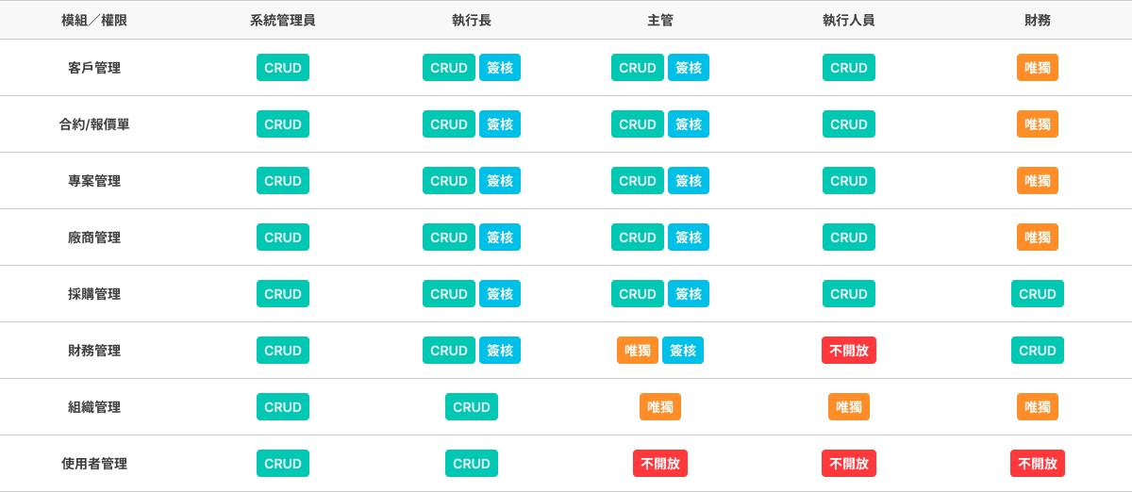Viewport: 1132px width, 492px height.
Task: Click CRUD badge for 客戶管理 under 系統管理員
Action: [283, 68]
